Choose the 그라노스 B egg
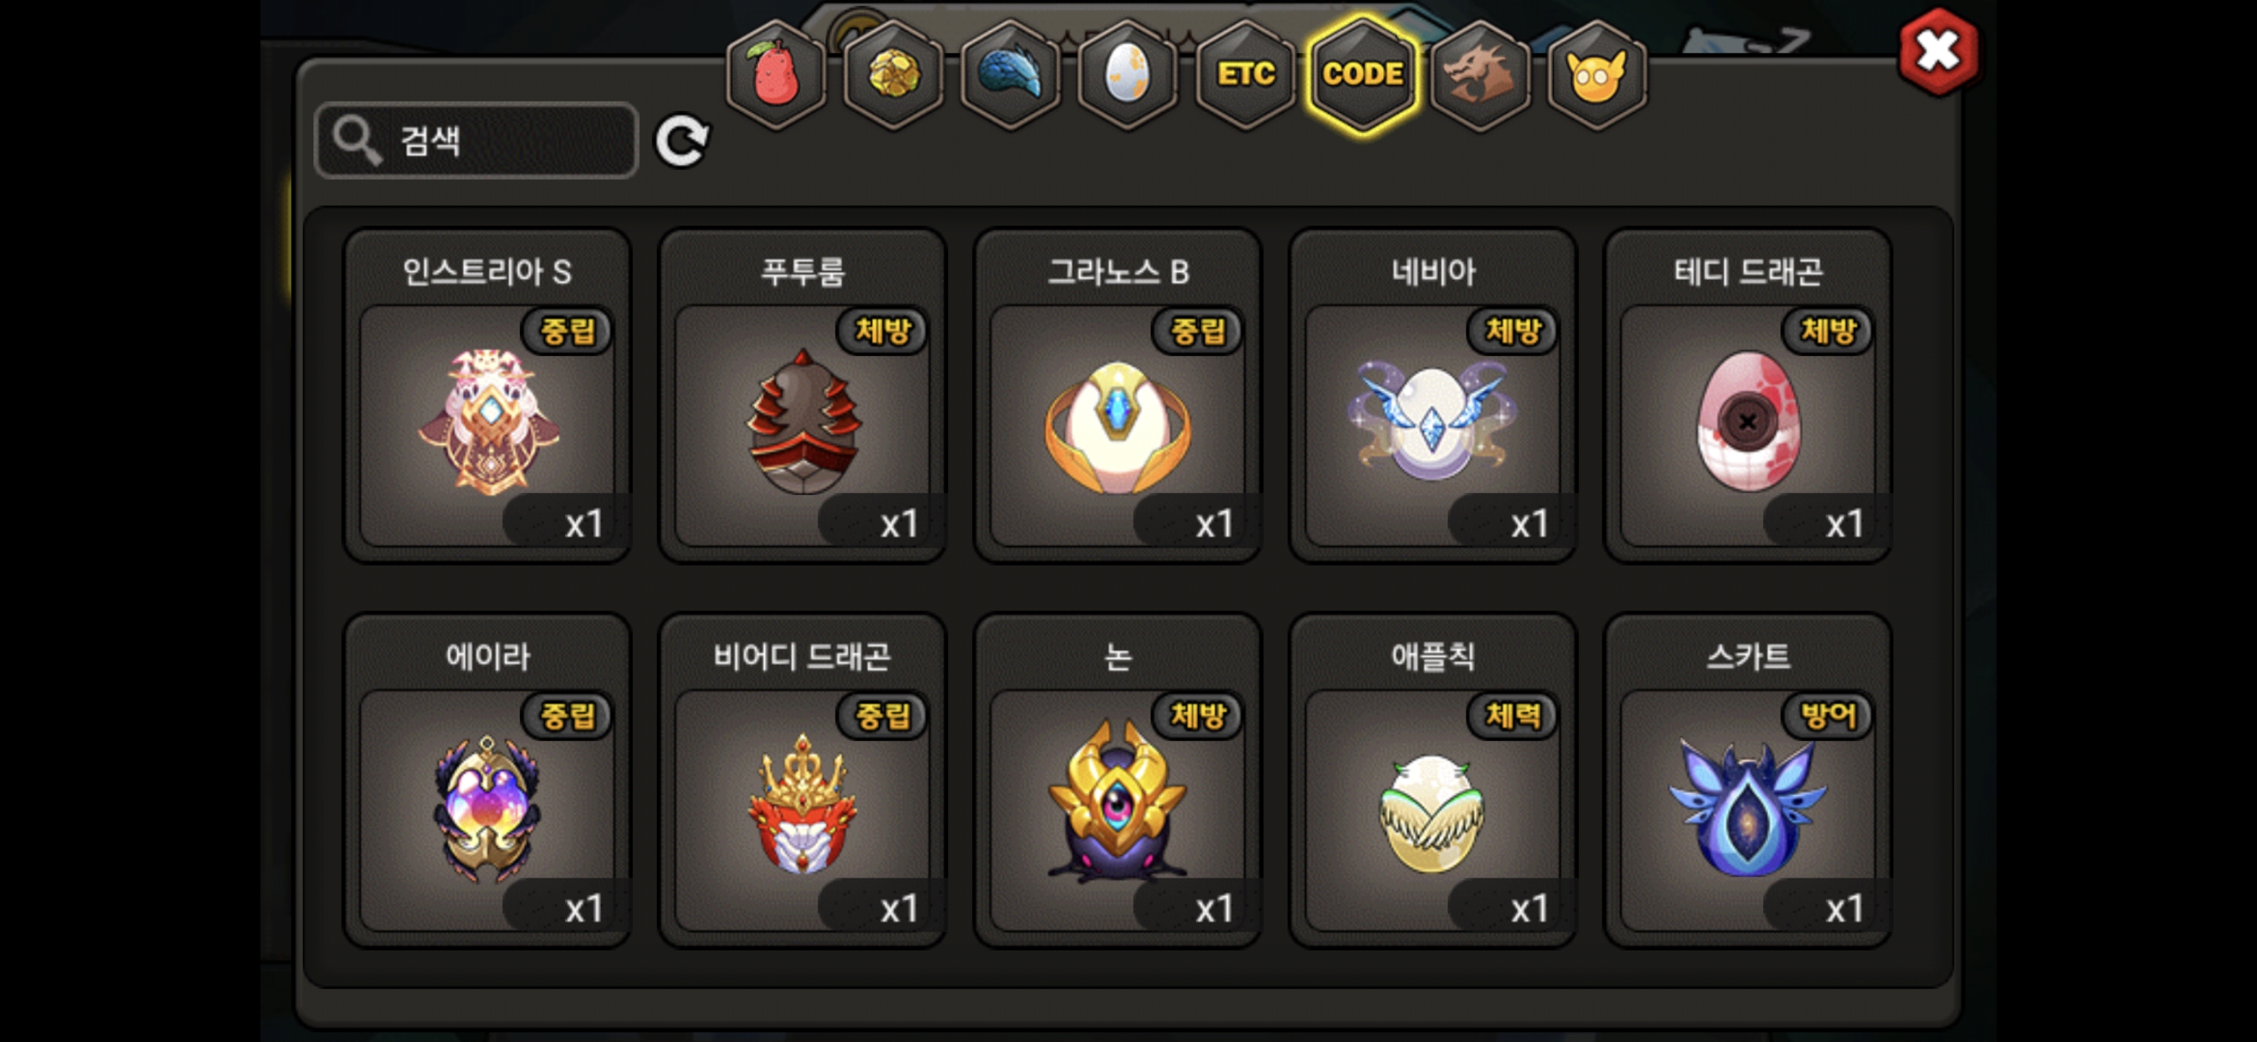Viewport: 2257px width, 1042px height. point(1118,395)
